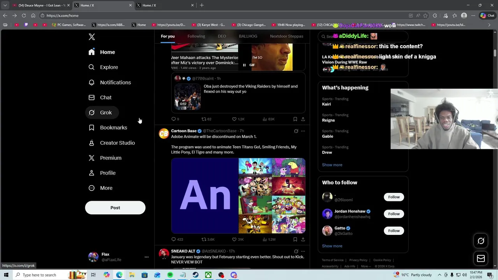Open floating Grok button

481,241
